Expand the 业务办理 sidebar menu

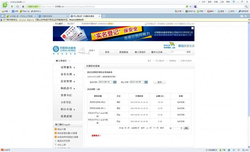(x=68, y=75)
